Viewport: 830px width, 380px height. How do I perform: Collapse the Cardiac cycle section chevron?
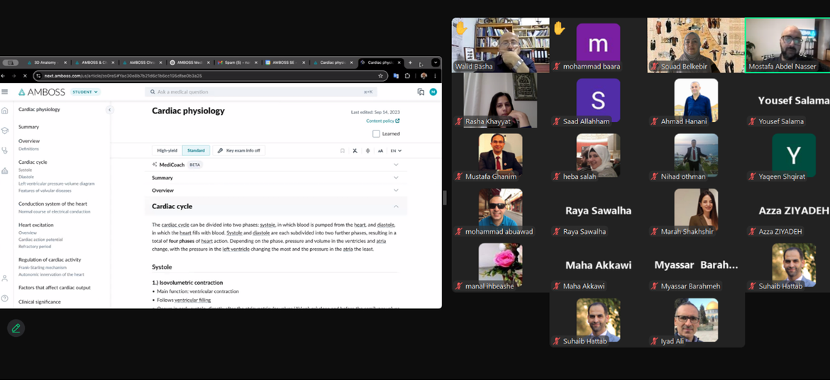point(396,206)
